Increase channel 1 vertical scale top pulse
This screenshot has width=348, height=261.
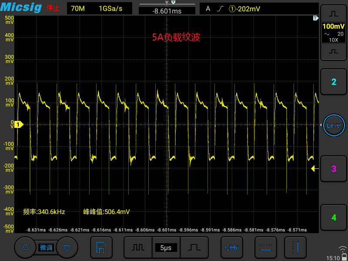coord(334,13)
